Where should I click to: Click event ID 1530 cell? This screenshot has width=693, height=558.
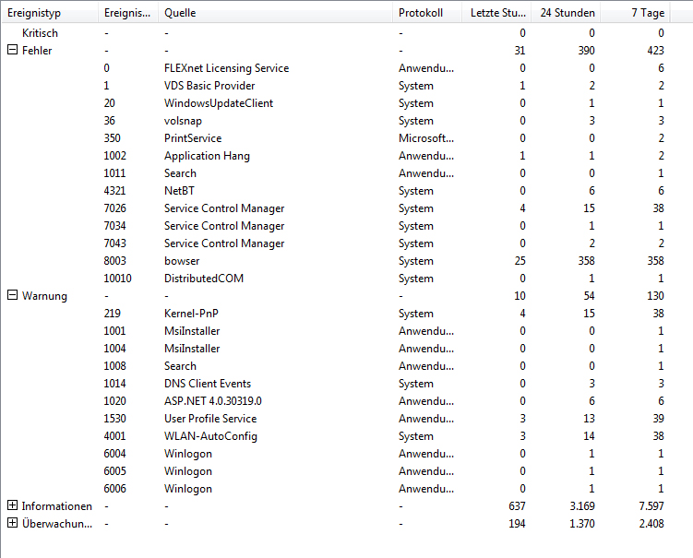(x=115, y=419)
